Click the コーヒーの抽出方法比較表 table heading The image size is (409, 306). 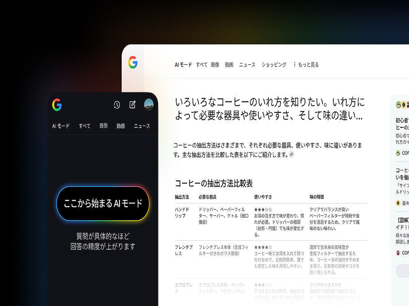coord(214,184)
